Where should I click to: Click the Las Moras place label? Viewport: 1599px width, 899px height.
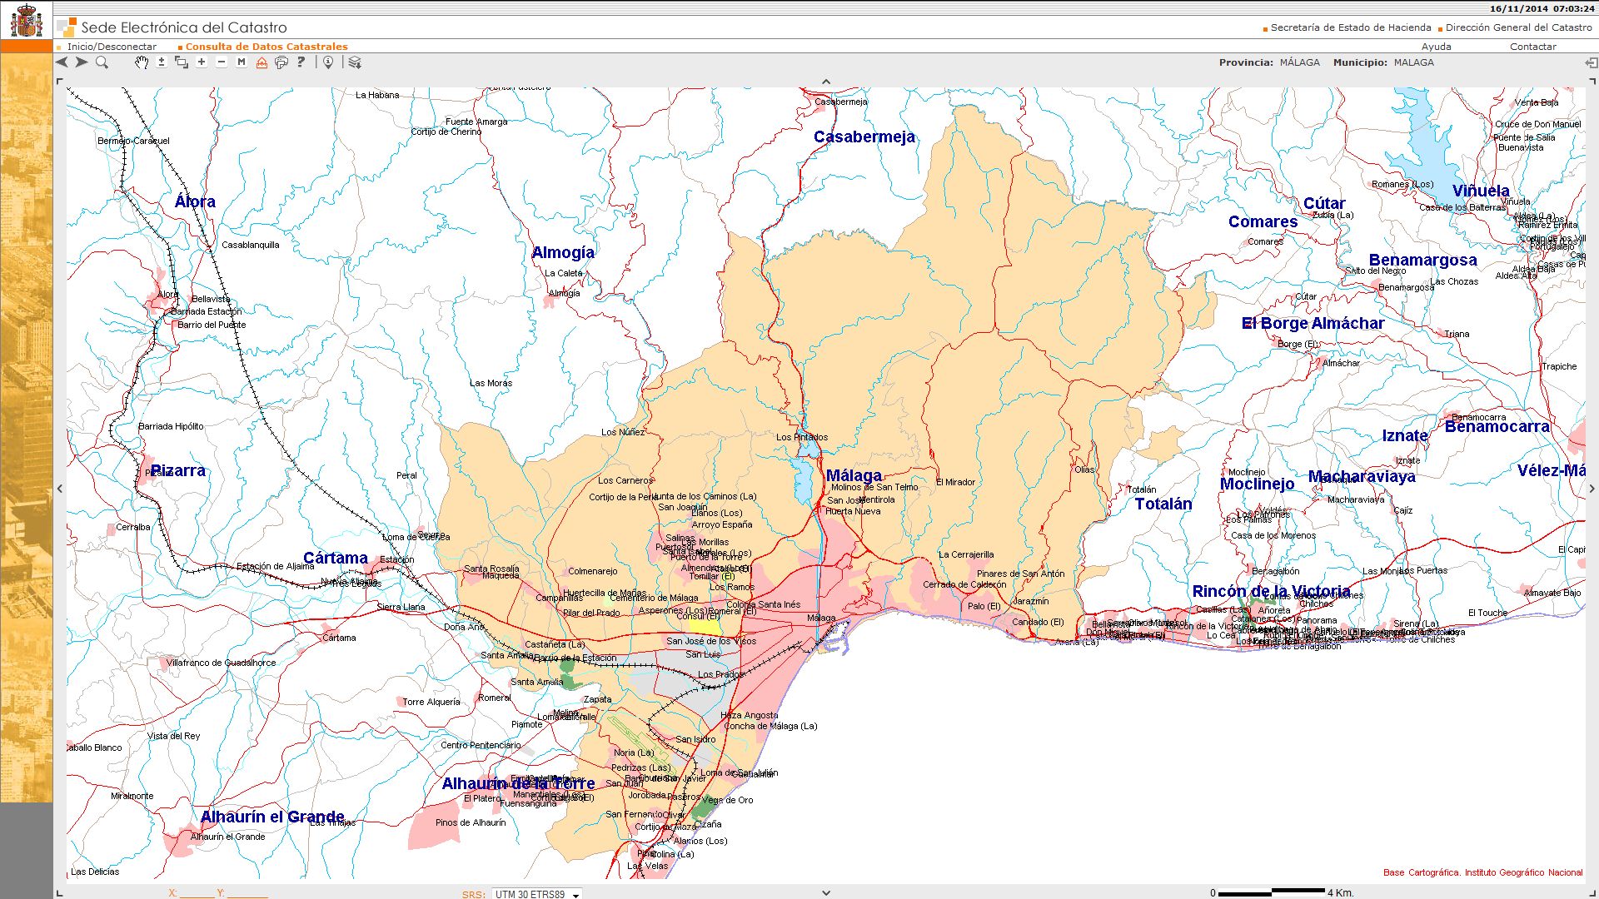[x=491, y=383]
